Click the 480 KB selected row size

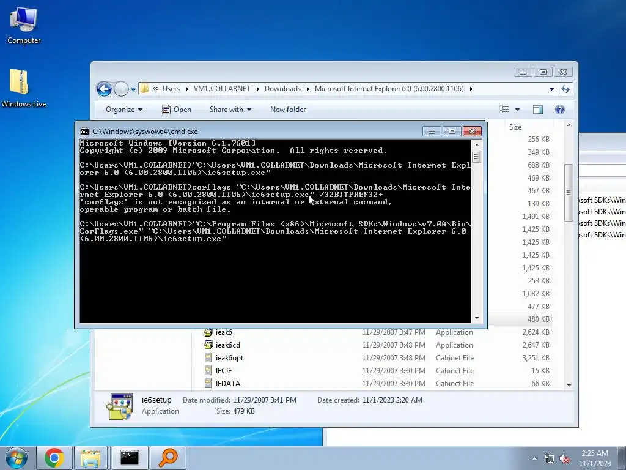pos(538,319)
